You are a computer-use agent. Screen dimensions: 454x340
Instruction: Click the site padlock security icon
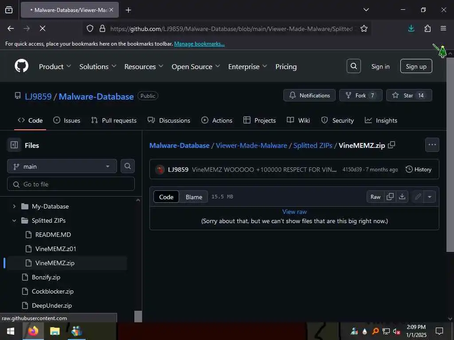coord(102,28)
